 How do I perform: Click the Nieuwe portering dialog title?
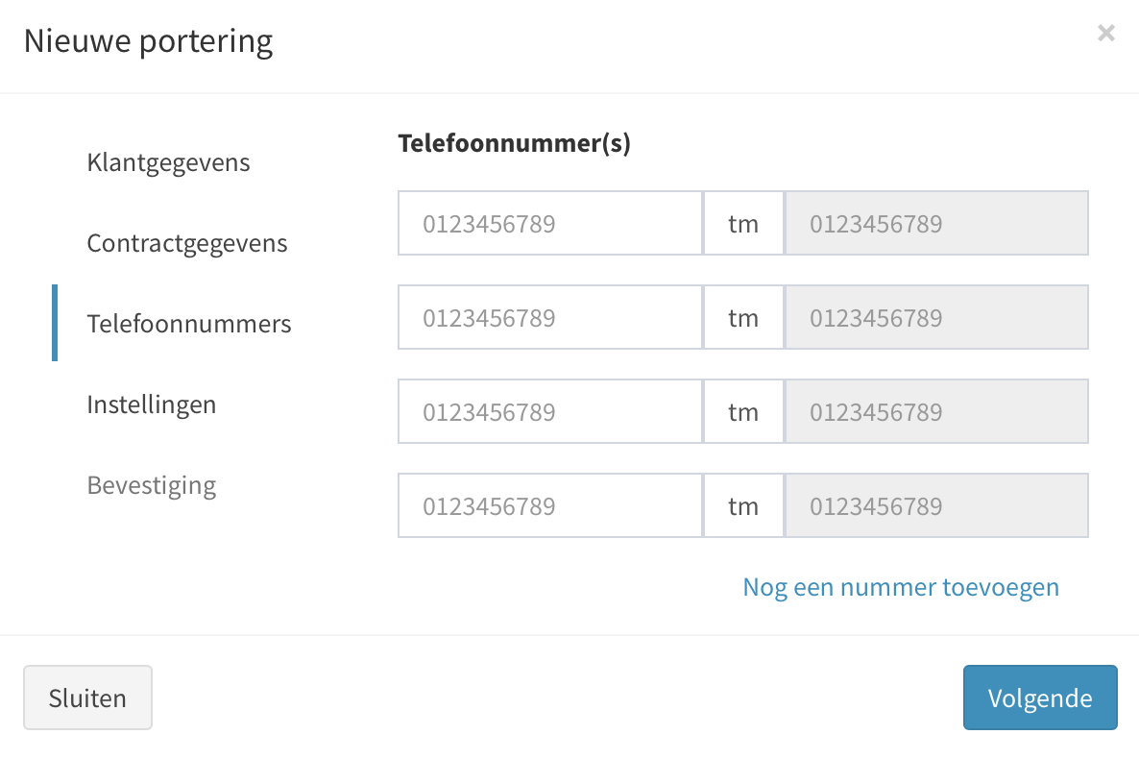149,40
